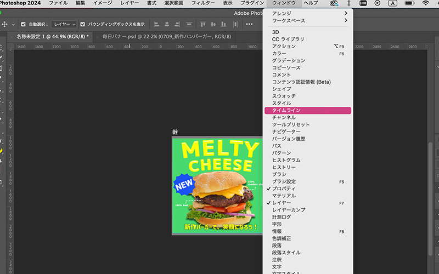This screenshot has height=274, width=439.
Task: Click the align left edges icon
Action: point(156,24)
